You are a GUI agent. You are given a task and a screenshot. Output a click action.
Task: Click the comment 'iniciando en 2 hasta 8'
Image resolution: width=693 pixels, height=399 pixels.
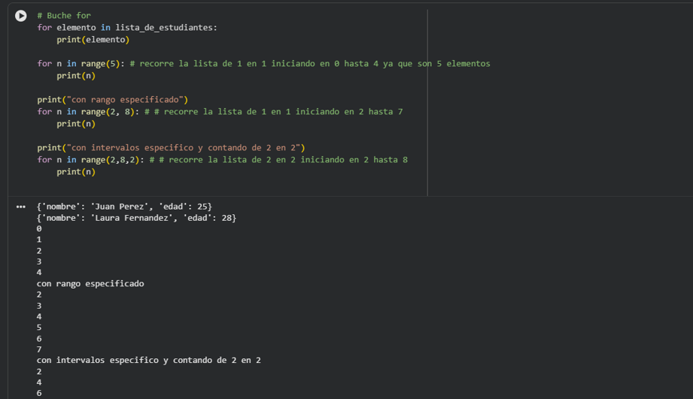[x=354, y=160]
